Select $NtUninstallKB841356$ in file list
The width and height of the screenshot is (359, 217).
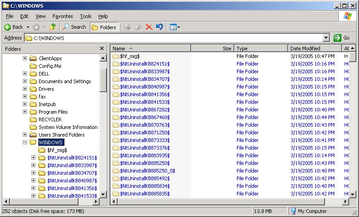(x=144, y=94)
